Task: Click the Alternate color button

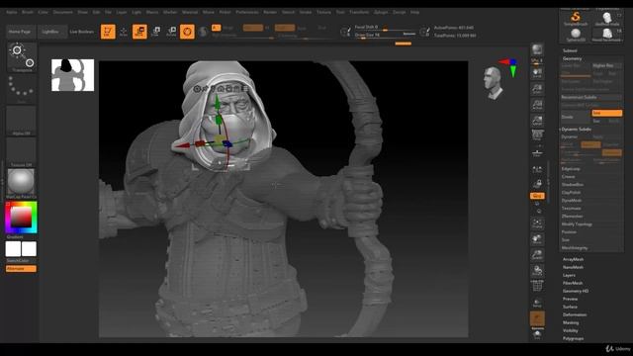Action: [x=21, y=269]
